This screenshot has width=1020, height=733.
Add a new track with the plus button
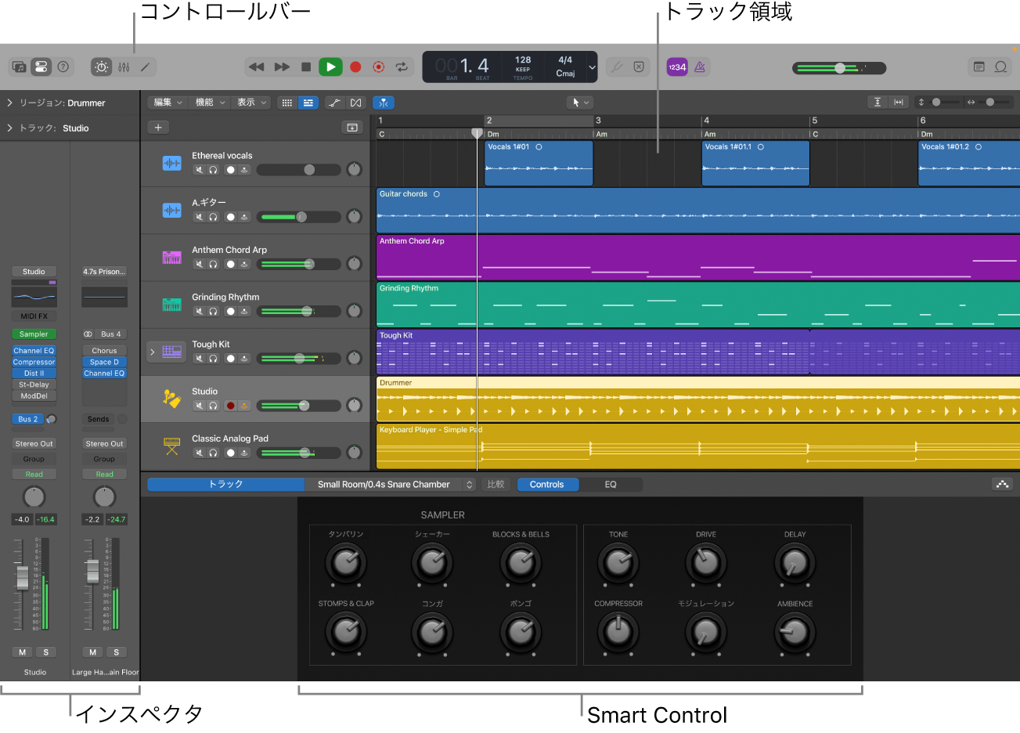pos(158,127)
